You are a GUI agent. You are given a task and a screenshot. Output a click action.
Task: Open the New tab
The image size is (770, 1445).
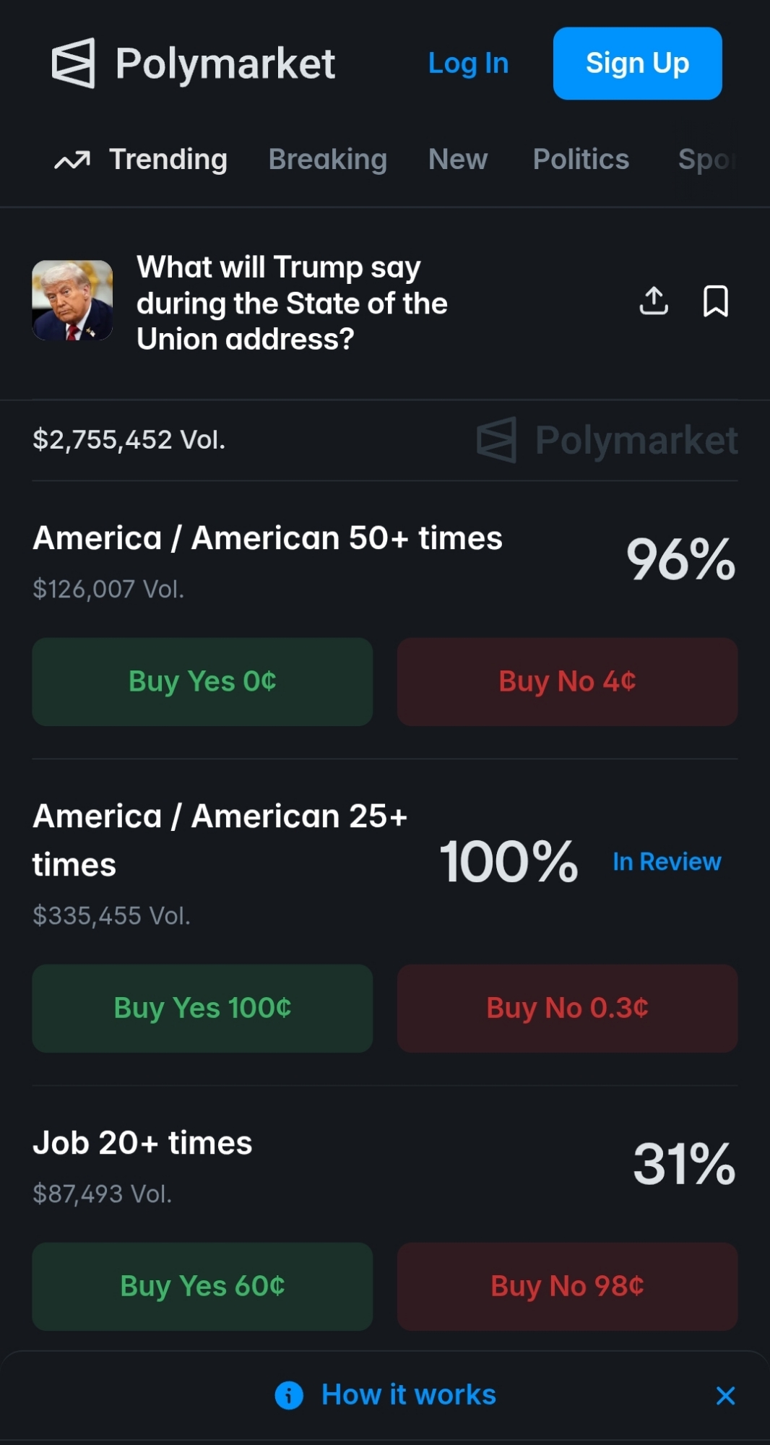point(458,160)
